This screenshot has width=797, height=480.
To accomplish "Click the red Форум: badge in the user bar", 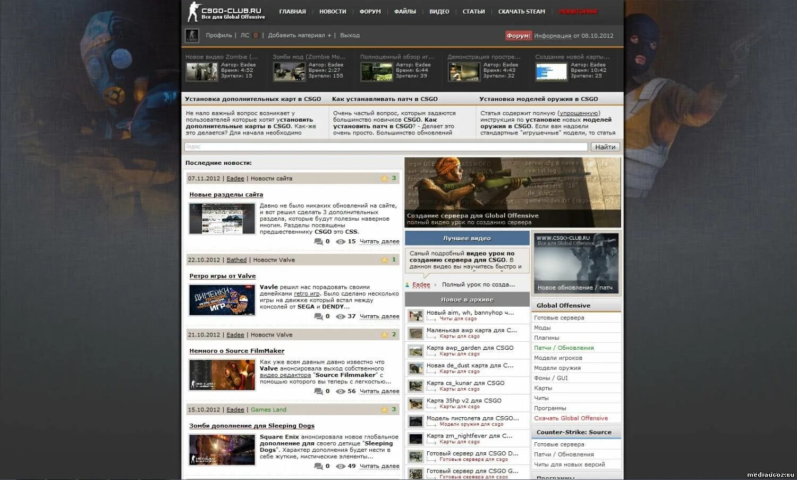I will (518, 35).
